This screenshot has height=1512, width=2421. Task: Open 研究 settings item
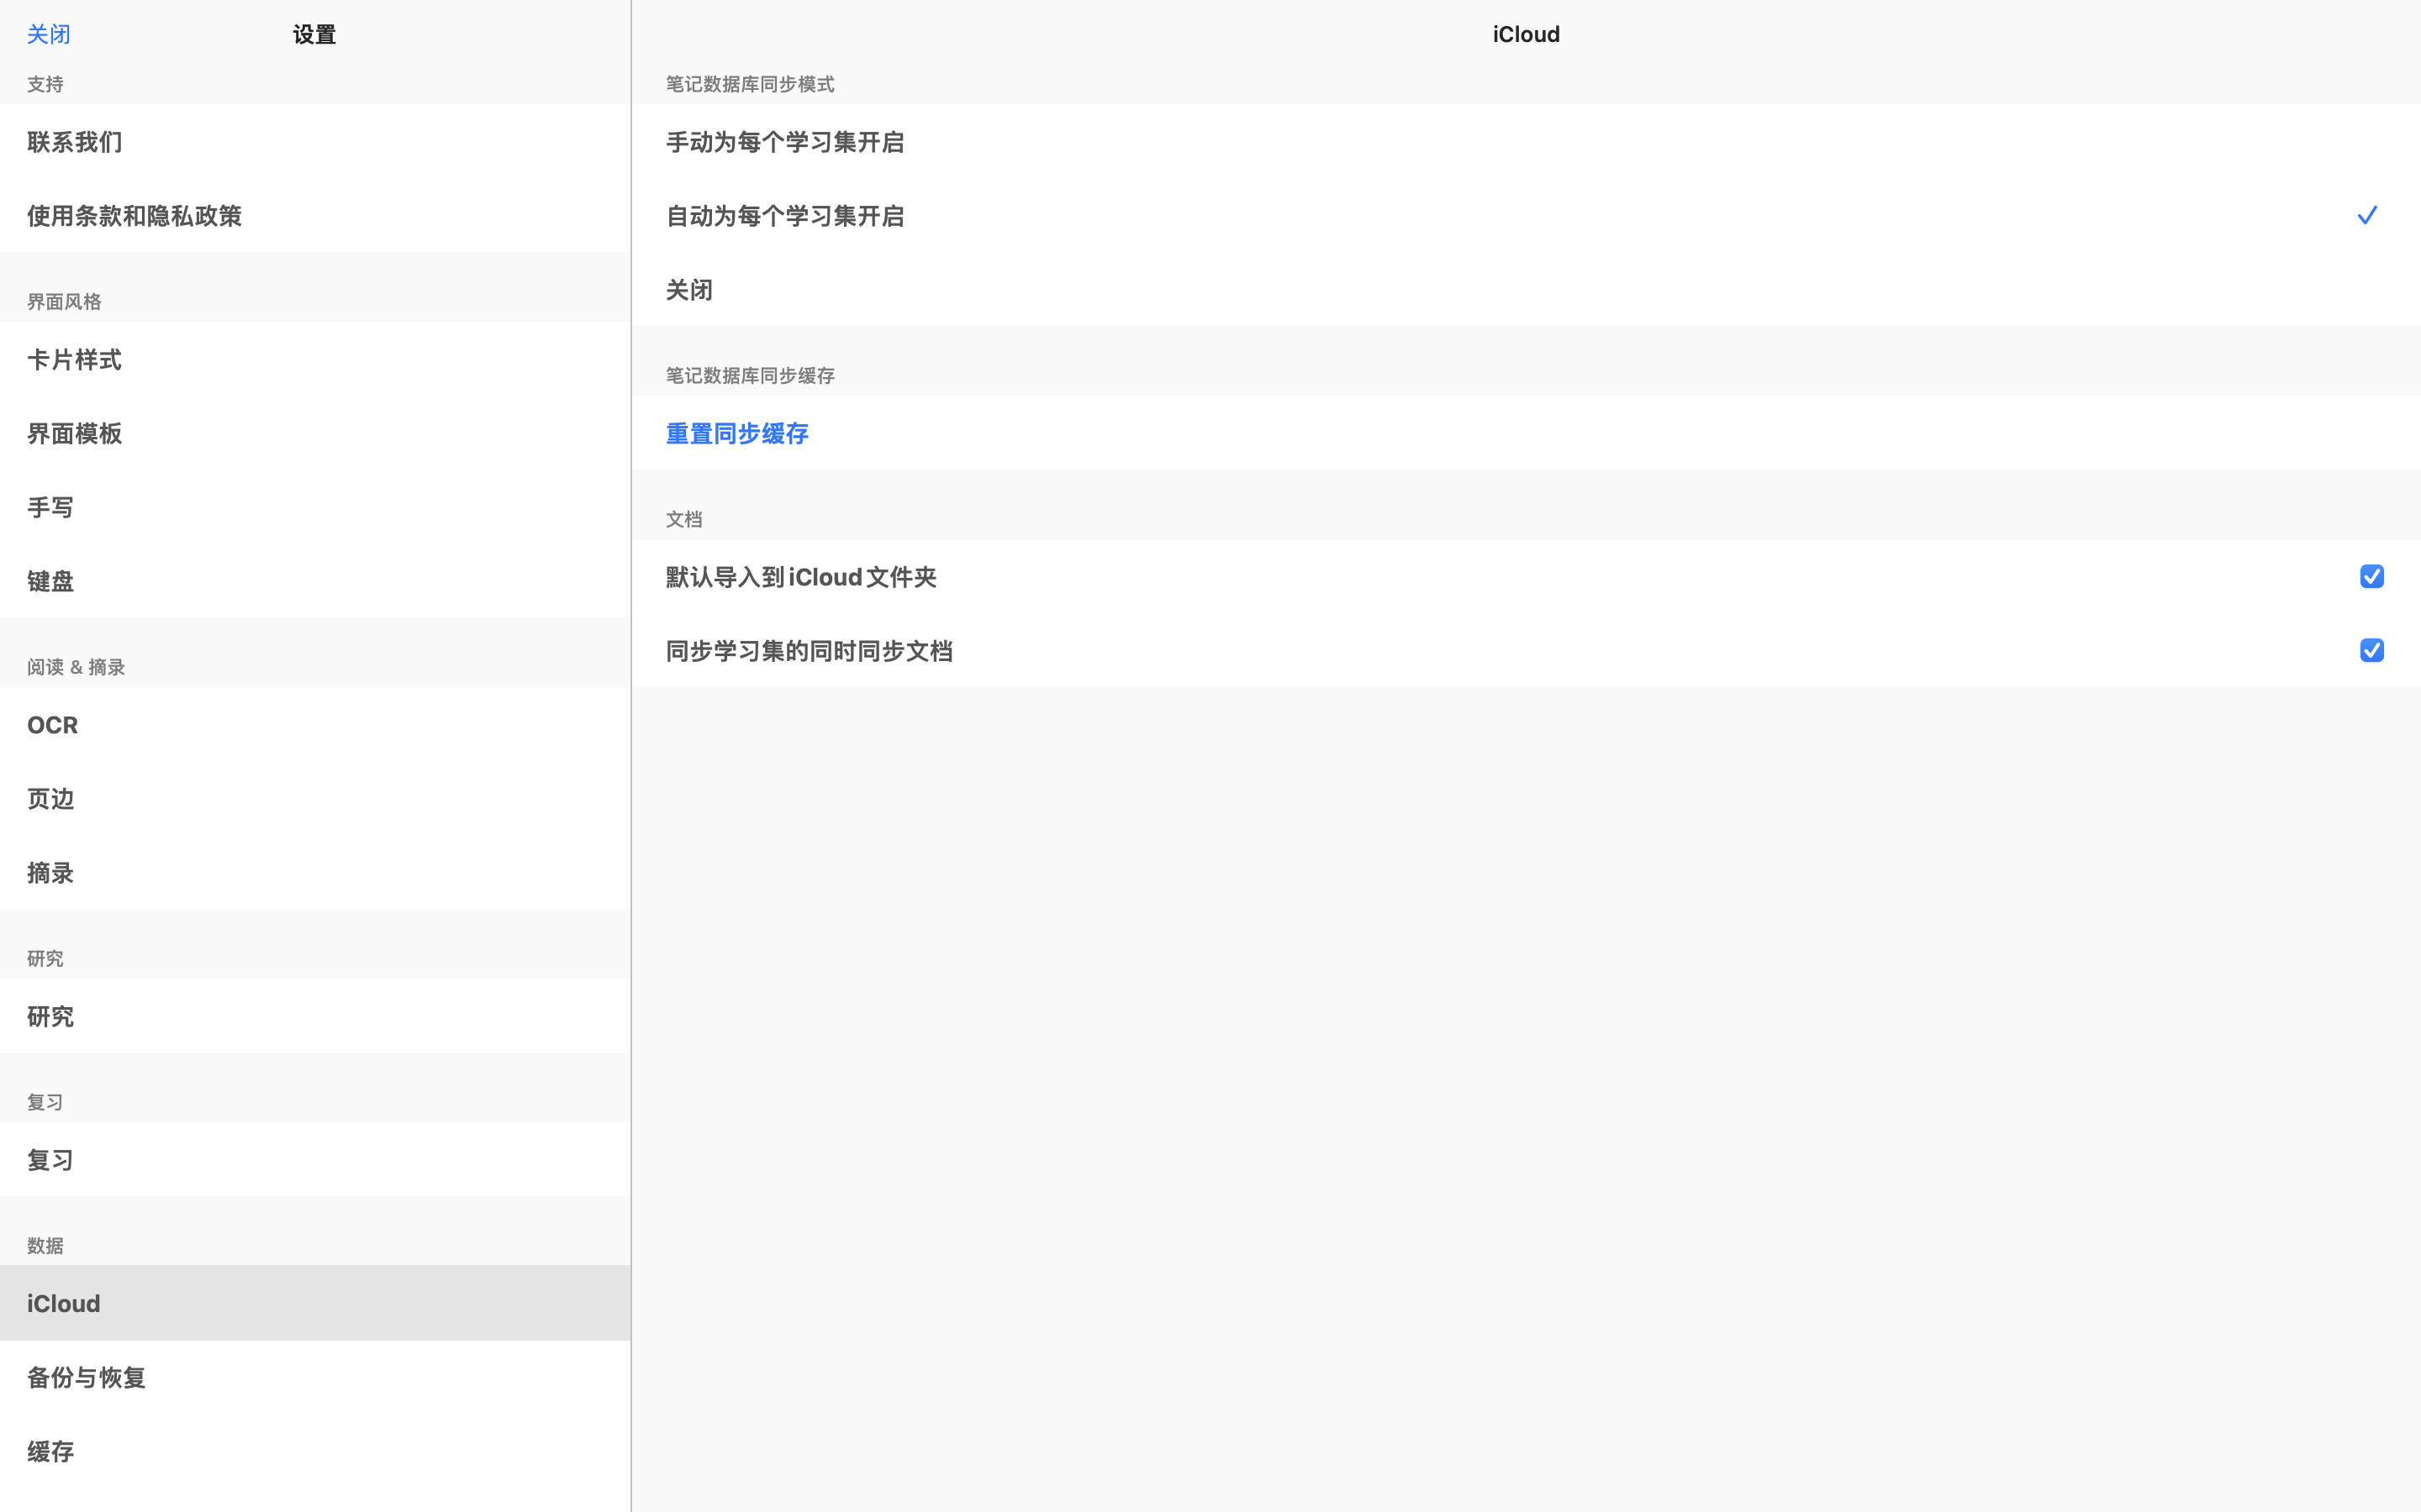point(50,1016)
